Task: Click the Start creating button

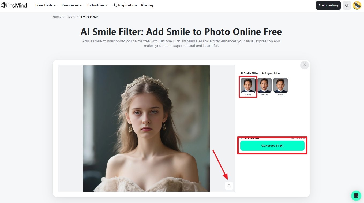Action: 328,5
